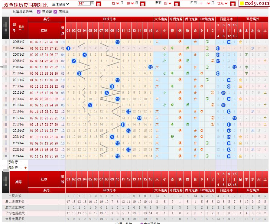Click the 四区 ball 05 in row 2015147
The height and width of the screenshot is (224, 270).
pos(223,105)
